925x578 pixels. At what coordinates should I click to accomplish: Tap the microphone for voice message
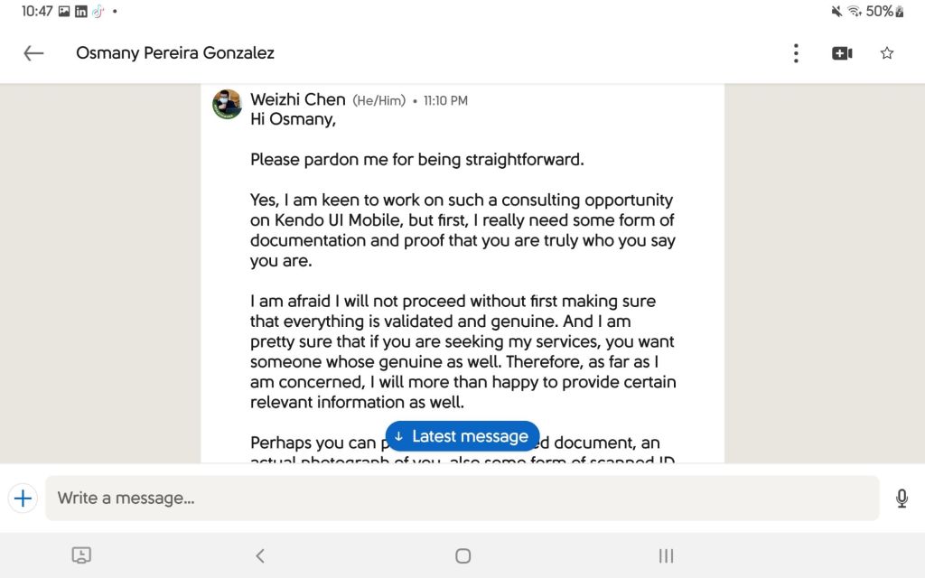click(902, 498)
